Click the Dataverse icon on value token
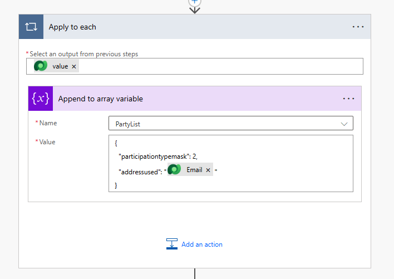 (41, 66)
